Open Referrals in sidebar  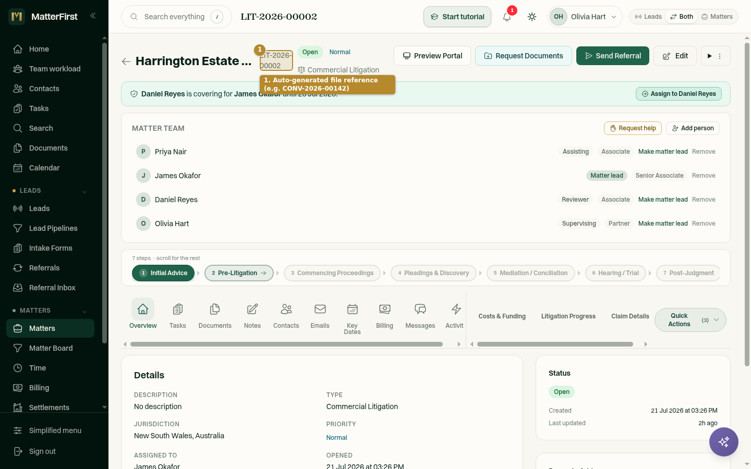[x=50, y=268]
